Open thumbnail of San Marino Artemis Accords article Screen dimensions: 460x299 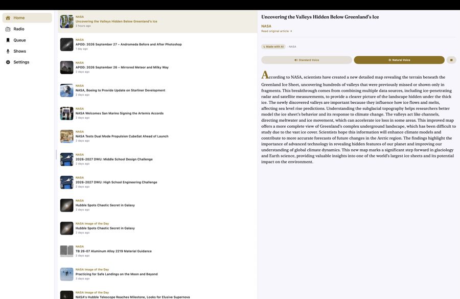[x=66, y=113]
